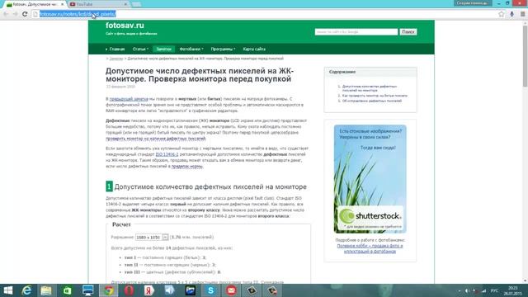Click the language indicator РУС in tray
Image resolution: width=528 pixels, height=297 pixels.
coord(494,290)
